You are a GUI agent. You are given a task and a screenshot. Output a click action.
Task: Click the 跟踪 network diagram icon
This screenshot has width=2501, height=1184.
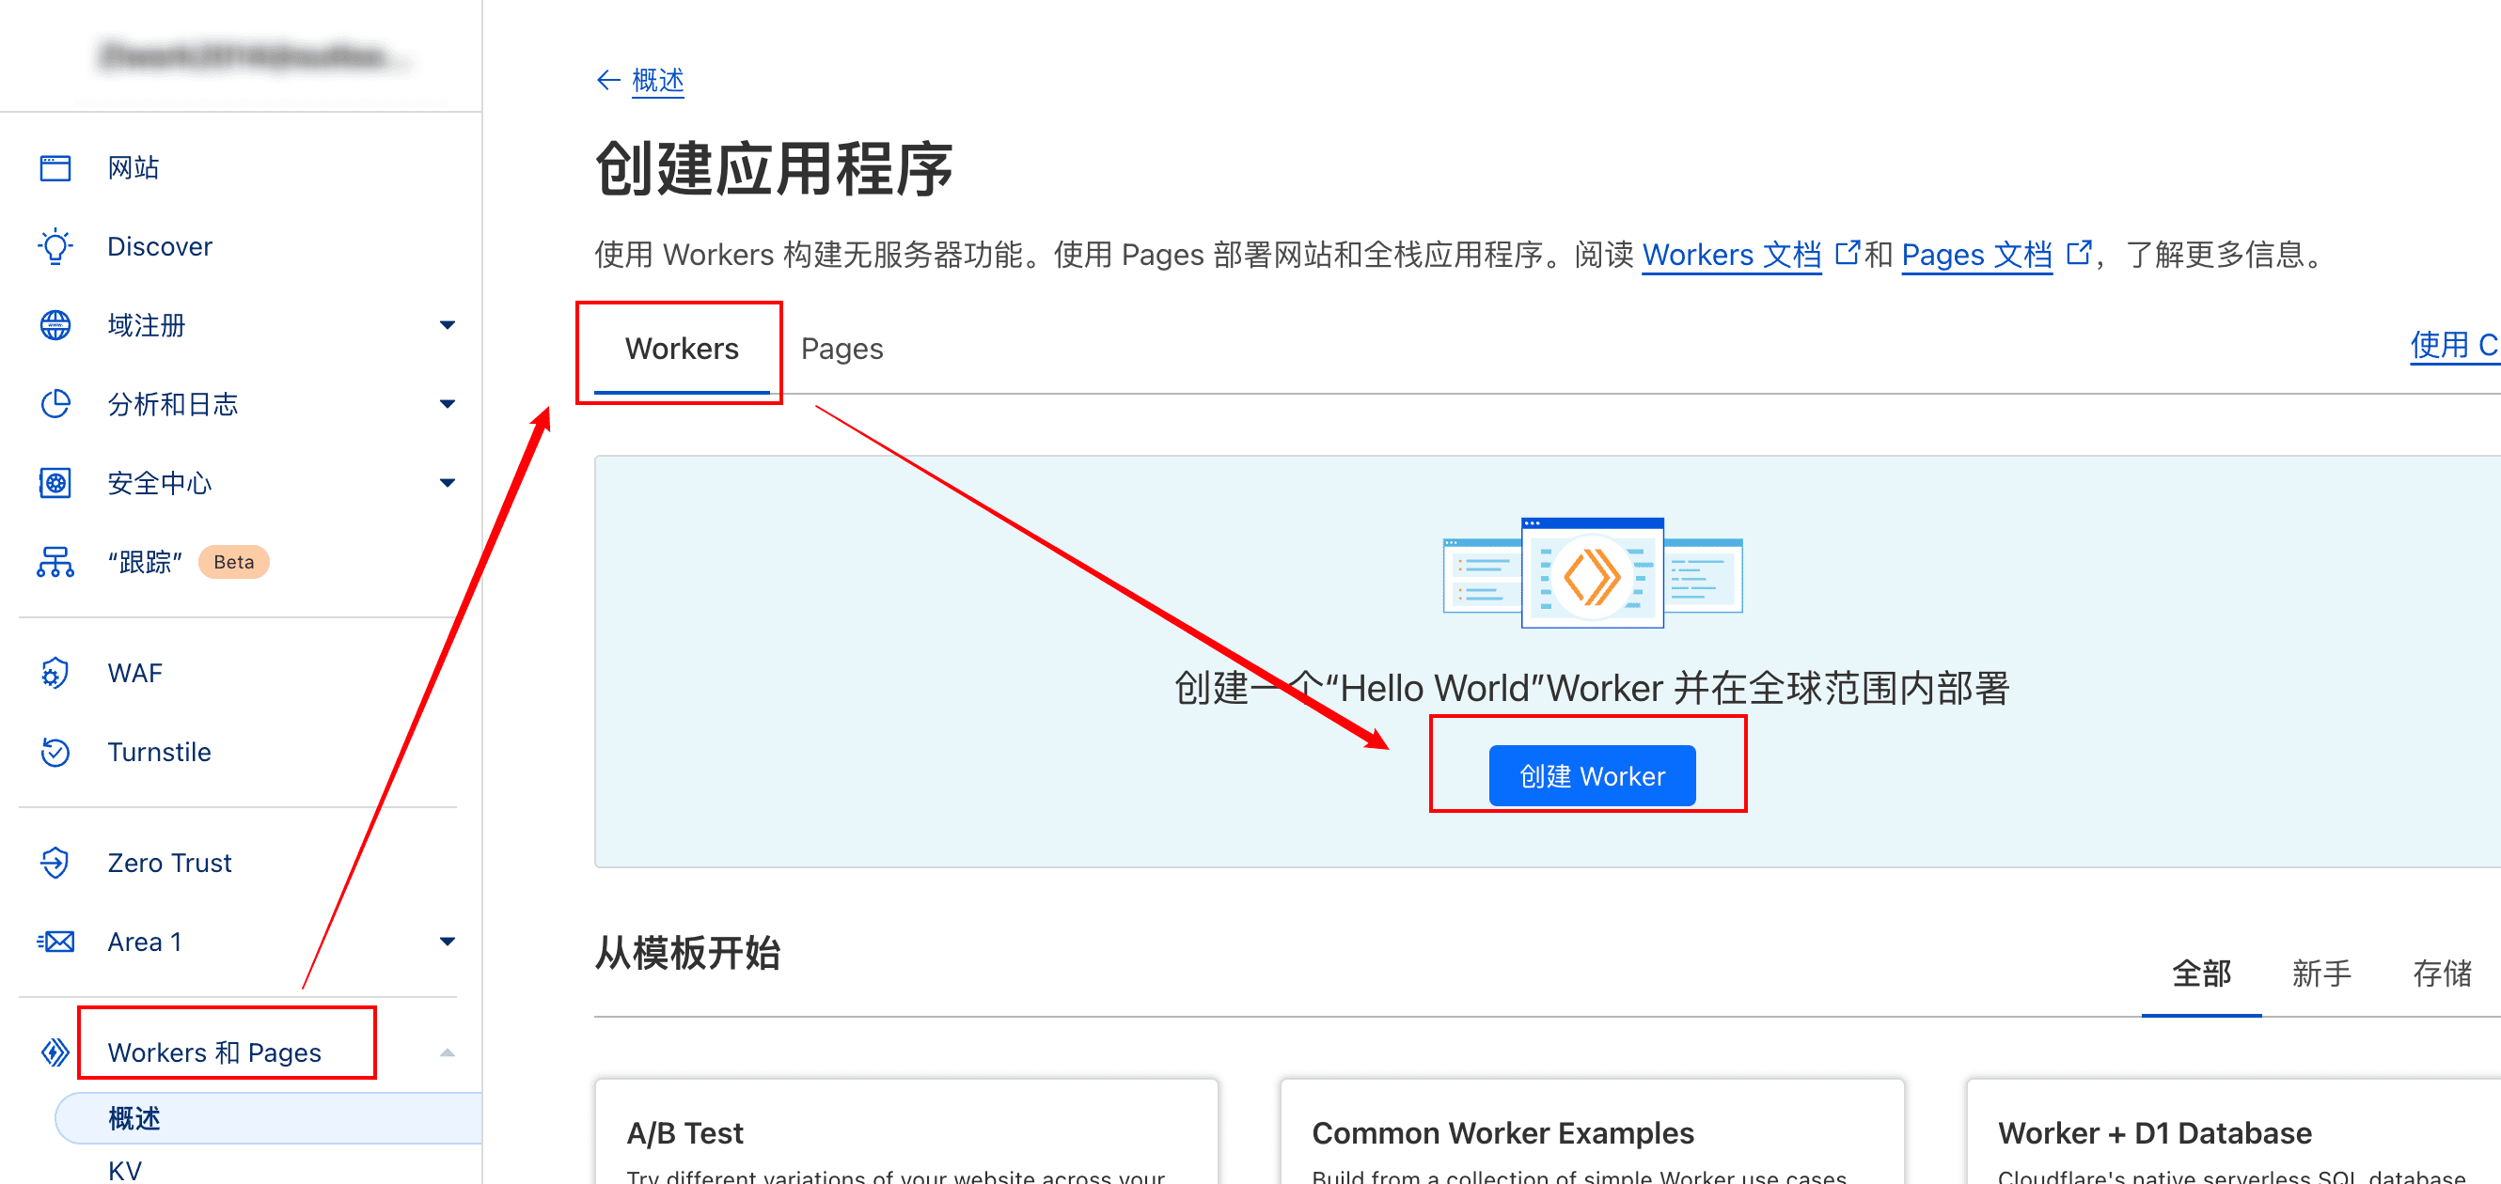(55, 562)
